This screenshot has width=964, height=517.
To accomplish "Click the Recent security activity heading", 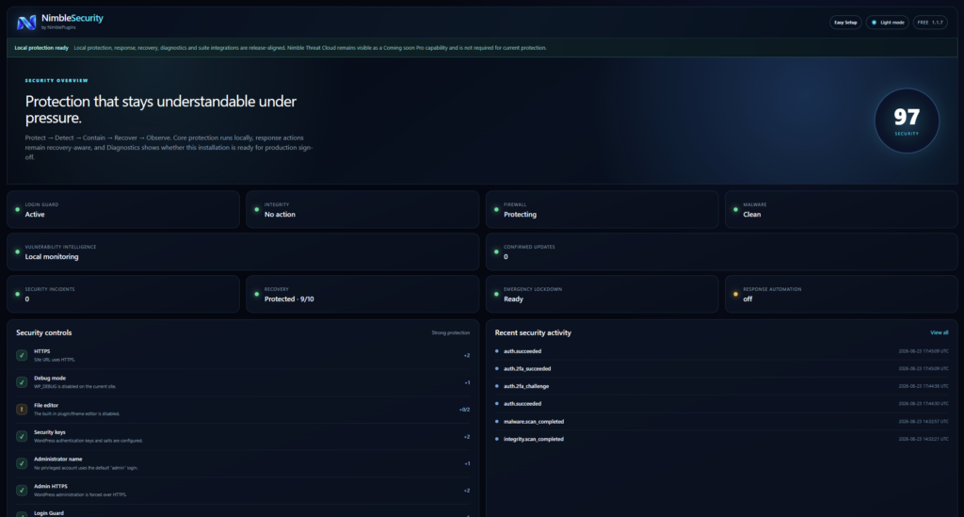I will coord(533,332).
